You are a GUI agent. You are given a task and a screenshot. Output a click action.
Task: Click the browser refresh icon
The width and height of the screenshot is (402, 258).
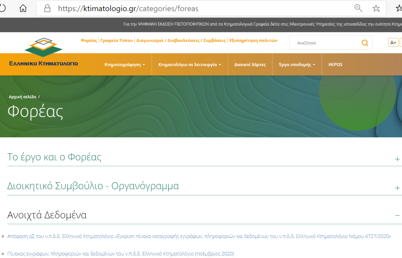2,8
